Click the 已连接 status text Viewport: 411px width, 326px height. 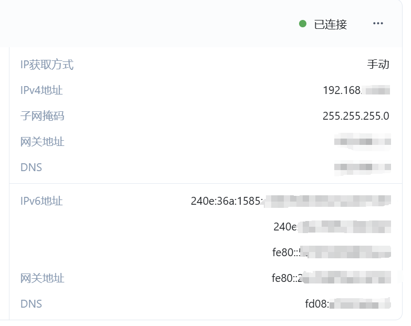point(330,24)
